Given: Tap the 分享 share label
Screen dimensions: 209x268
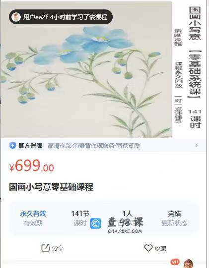Looking at the screenshot, I should (58, 248).
